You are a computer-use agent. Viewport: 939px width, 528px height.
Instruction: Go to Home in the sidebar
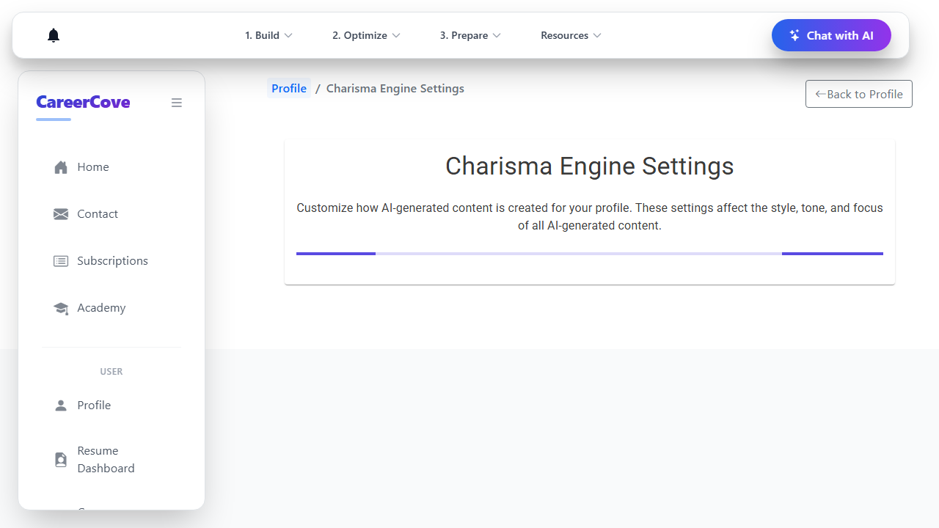112,167
